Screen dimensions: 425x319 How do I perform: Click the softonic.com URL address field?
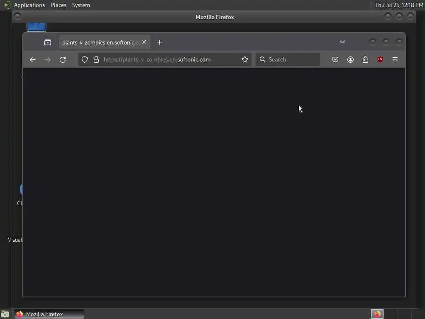pos(165,59)
